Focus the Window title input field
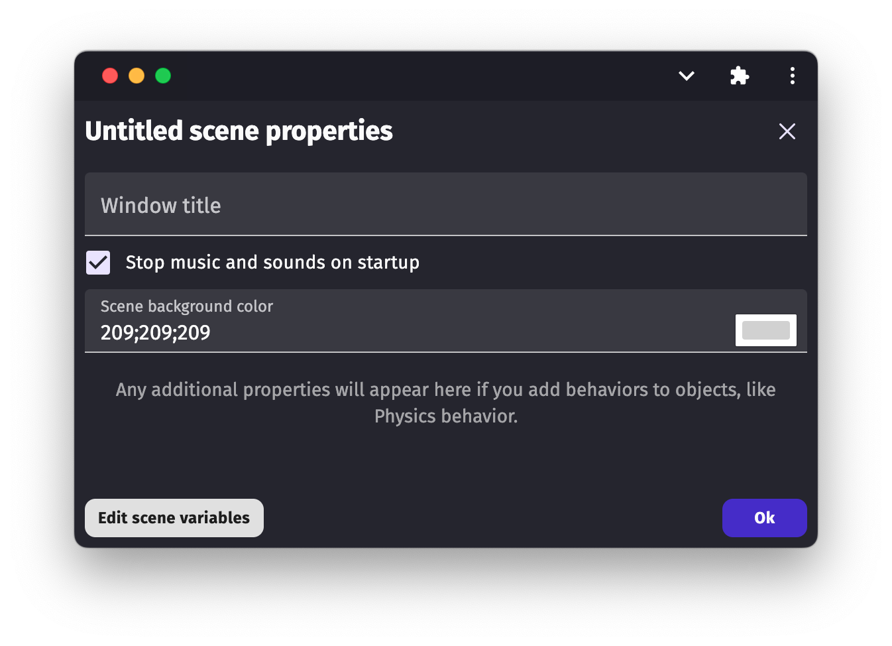892x646 pixels. coord(445,205)
